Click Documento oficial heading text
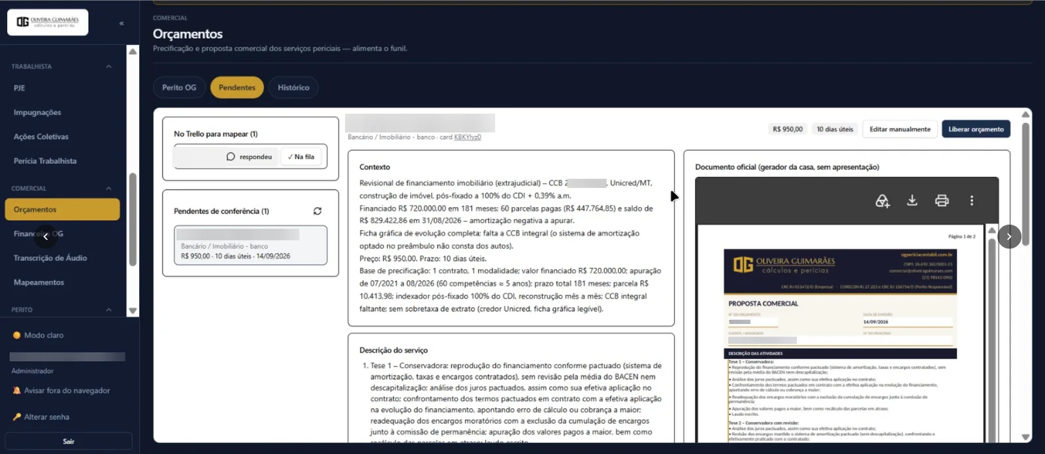The image size is (1045, 454). 787,167
